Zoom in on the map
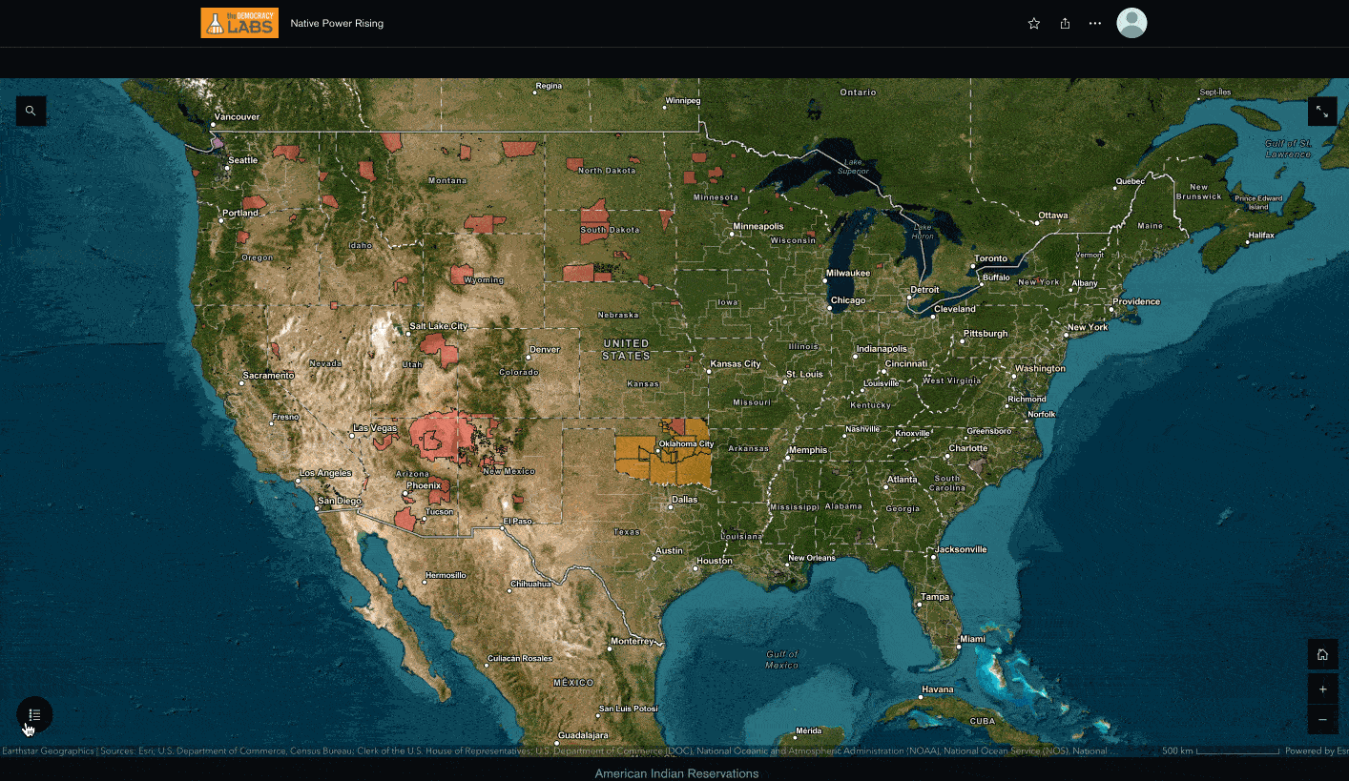Screen dimensions: 1349x781 pyautogui.click(x=1322, y=689)
